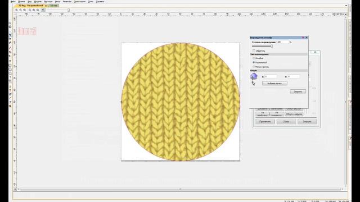The height and width of the screenshot is (202, 360).
Task: Select the arrow selection tool in left toolbar
Action: [10, 35]
